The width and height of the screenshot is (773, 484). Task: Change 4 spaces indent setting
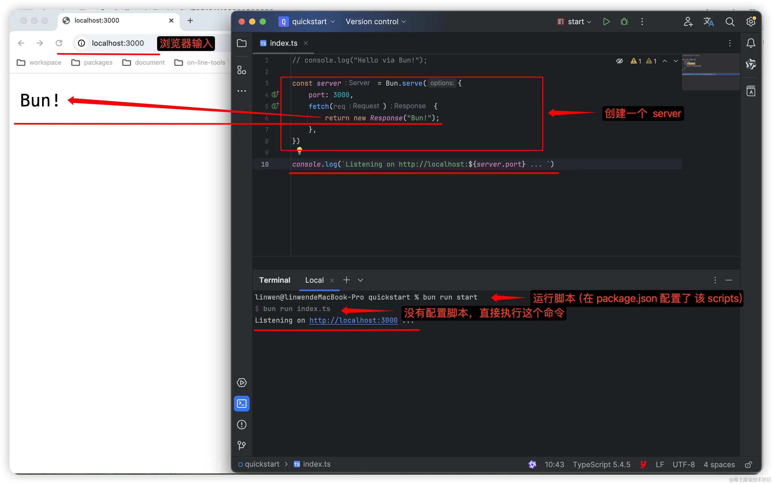coord(719,465)
